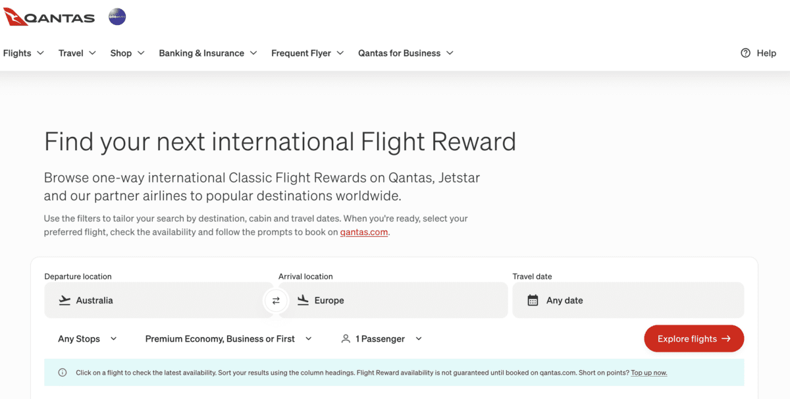Click the oneworld alliance globe icon

[x=117, y=17]
